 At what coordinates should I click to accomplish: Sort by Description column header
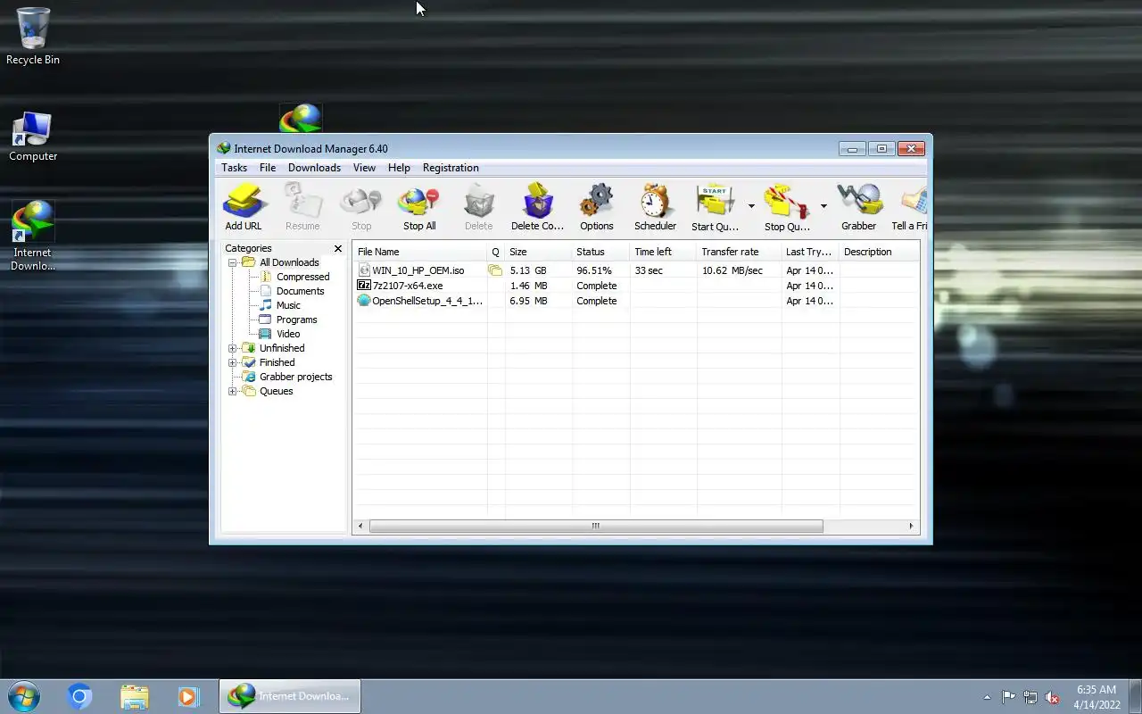click(x=879, y=252)
